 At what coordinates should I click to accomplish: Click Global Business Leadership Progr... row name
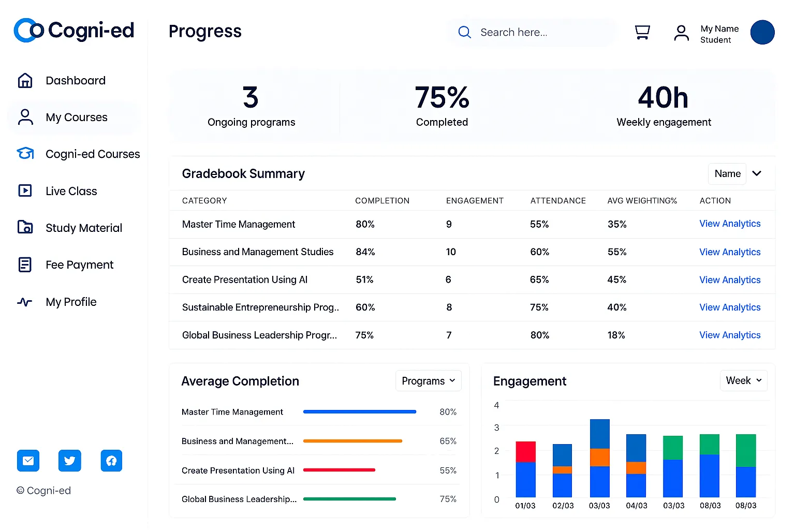[x=259, y=335]
